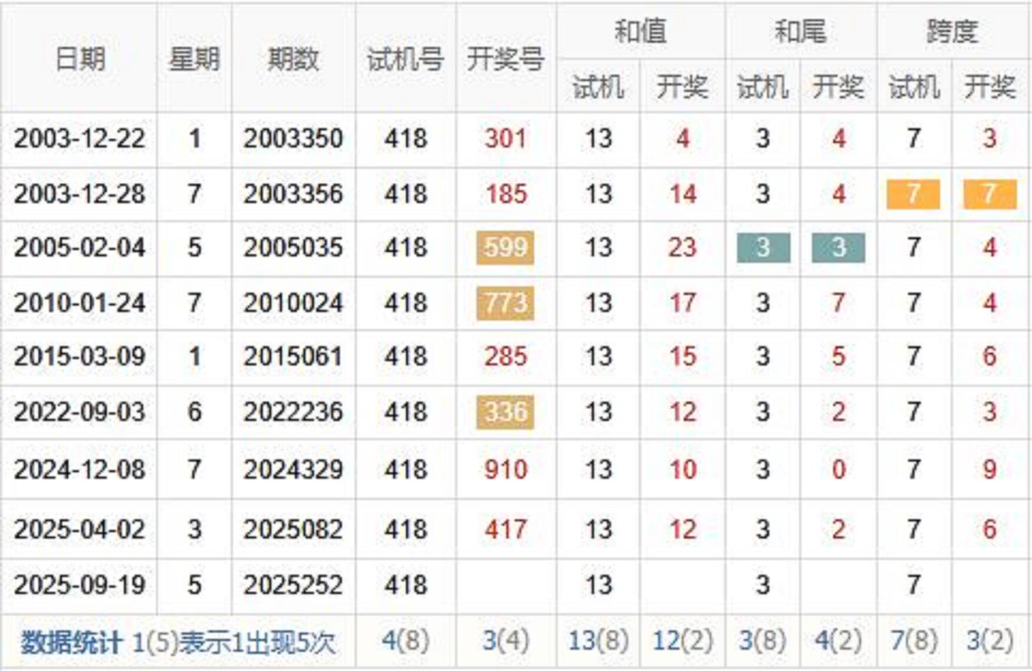
Task: Click the orange 7 under 跨度 开奖
Action: coord(990,194)
